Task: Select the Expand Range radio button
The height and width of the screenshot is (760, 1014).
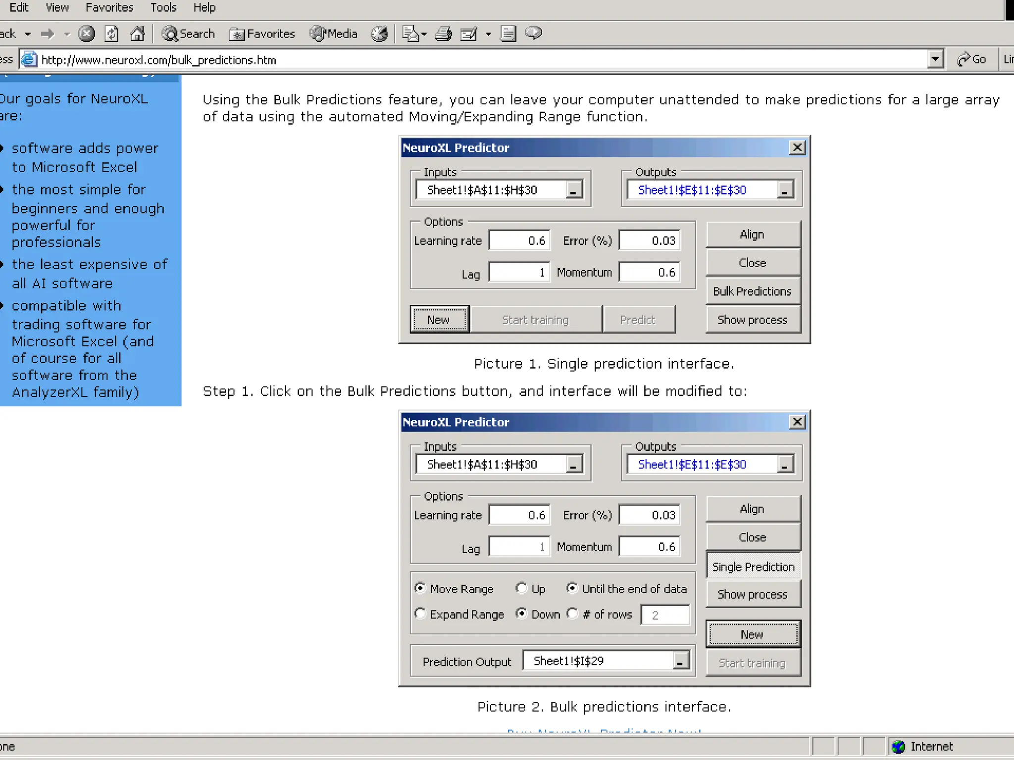Action: pyautogui.click(x=420, y=614)
